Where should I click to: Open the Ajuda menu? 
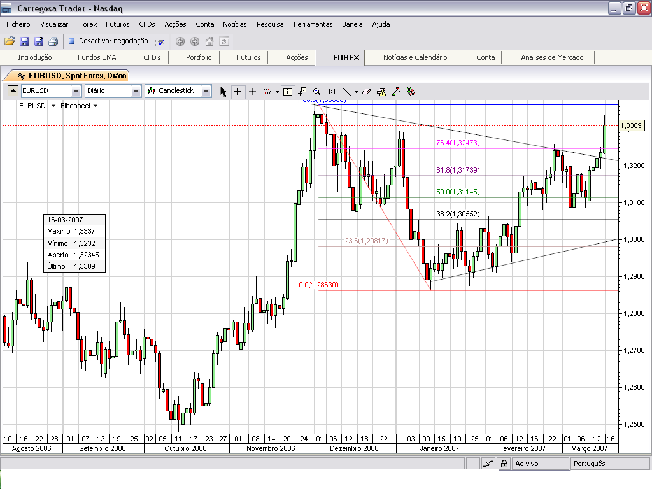point(381,24)
